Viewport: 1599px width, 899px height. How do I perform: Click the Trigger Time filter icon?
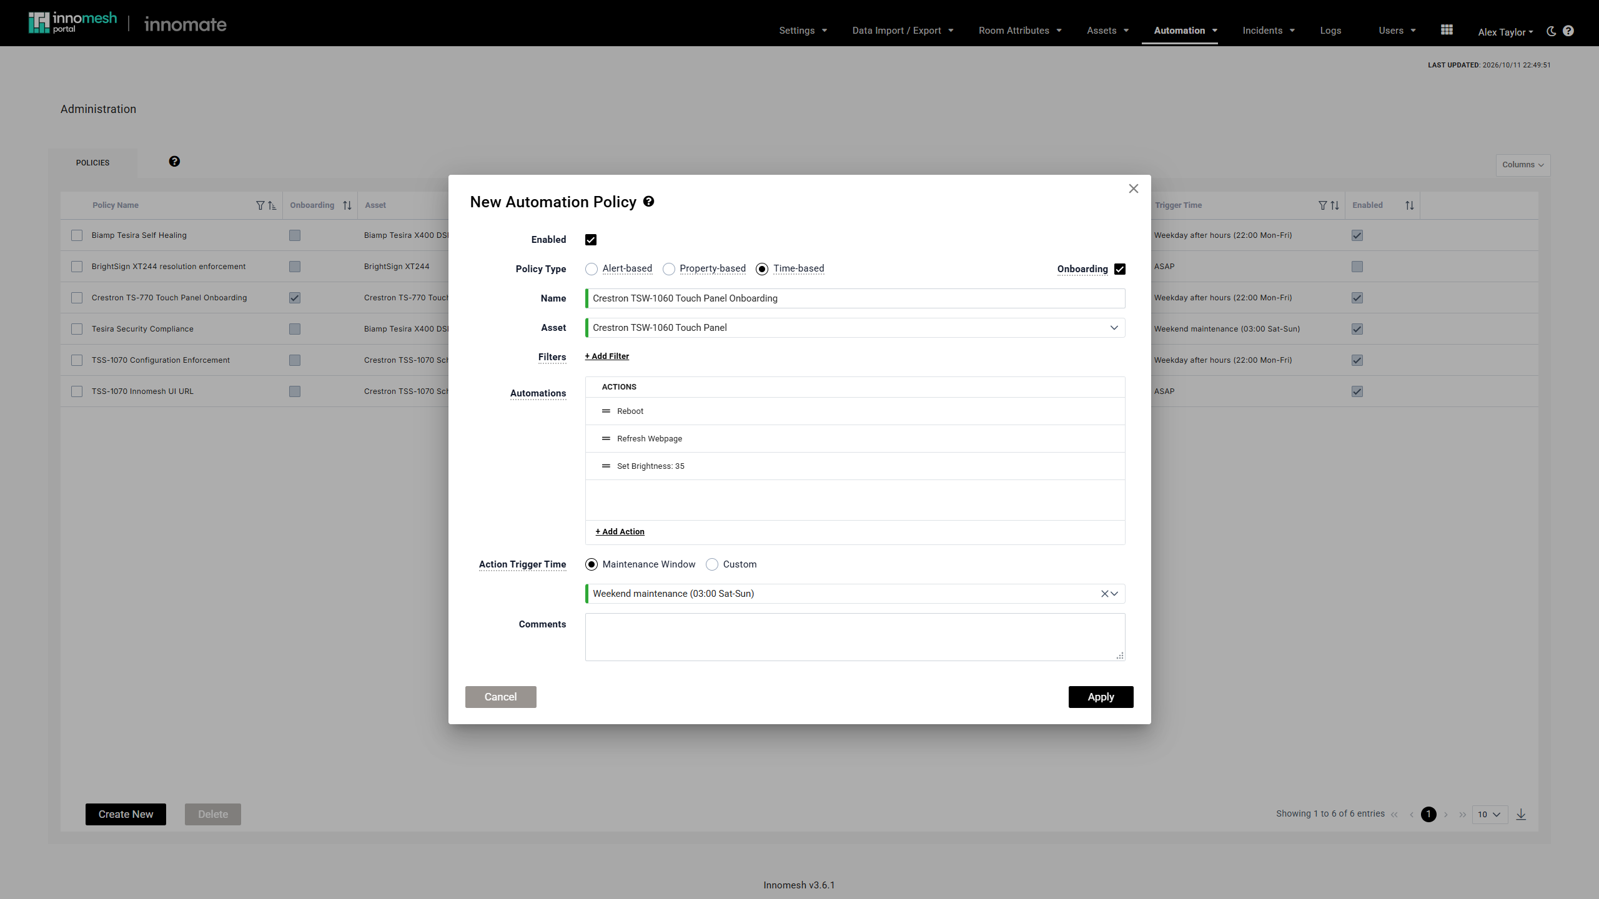[1322, 205]
